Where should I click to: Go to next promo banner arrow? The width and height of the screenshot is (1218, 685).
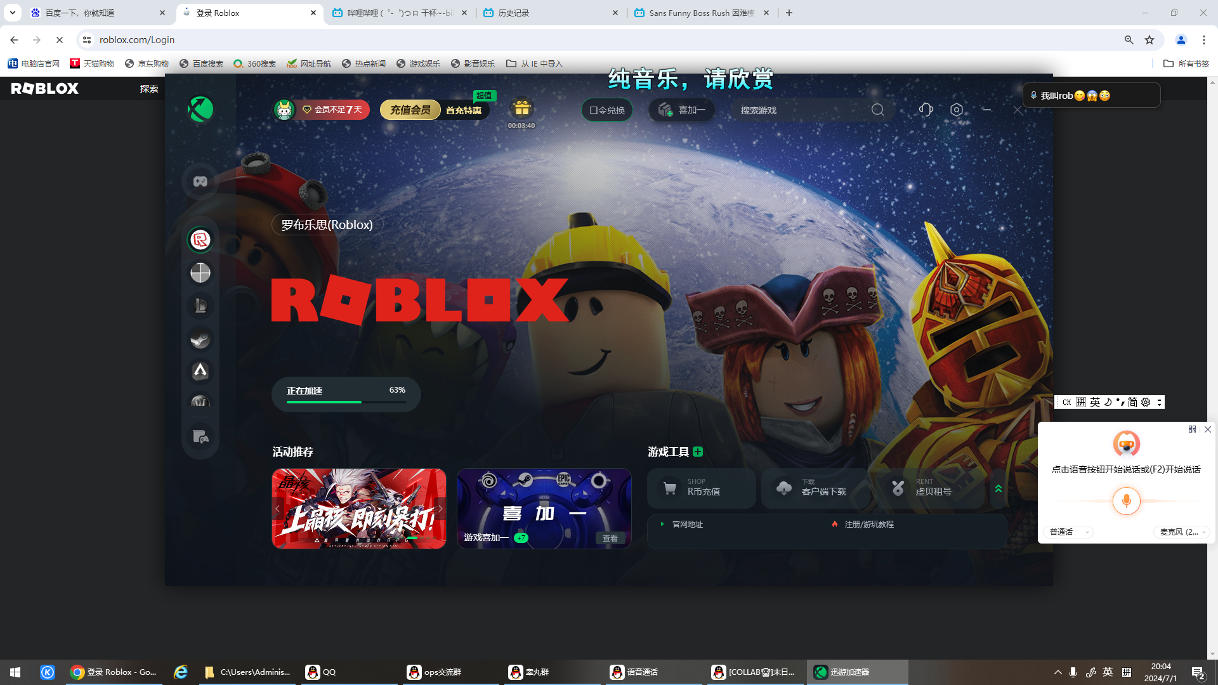pos(440,509)
